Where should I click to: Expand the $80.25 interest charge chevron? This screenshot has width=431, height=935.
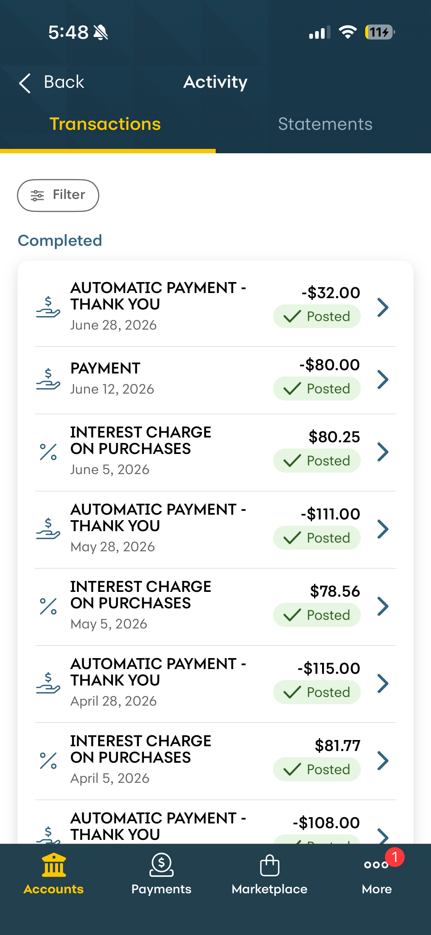tap(383, 452)
